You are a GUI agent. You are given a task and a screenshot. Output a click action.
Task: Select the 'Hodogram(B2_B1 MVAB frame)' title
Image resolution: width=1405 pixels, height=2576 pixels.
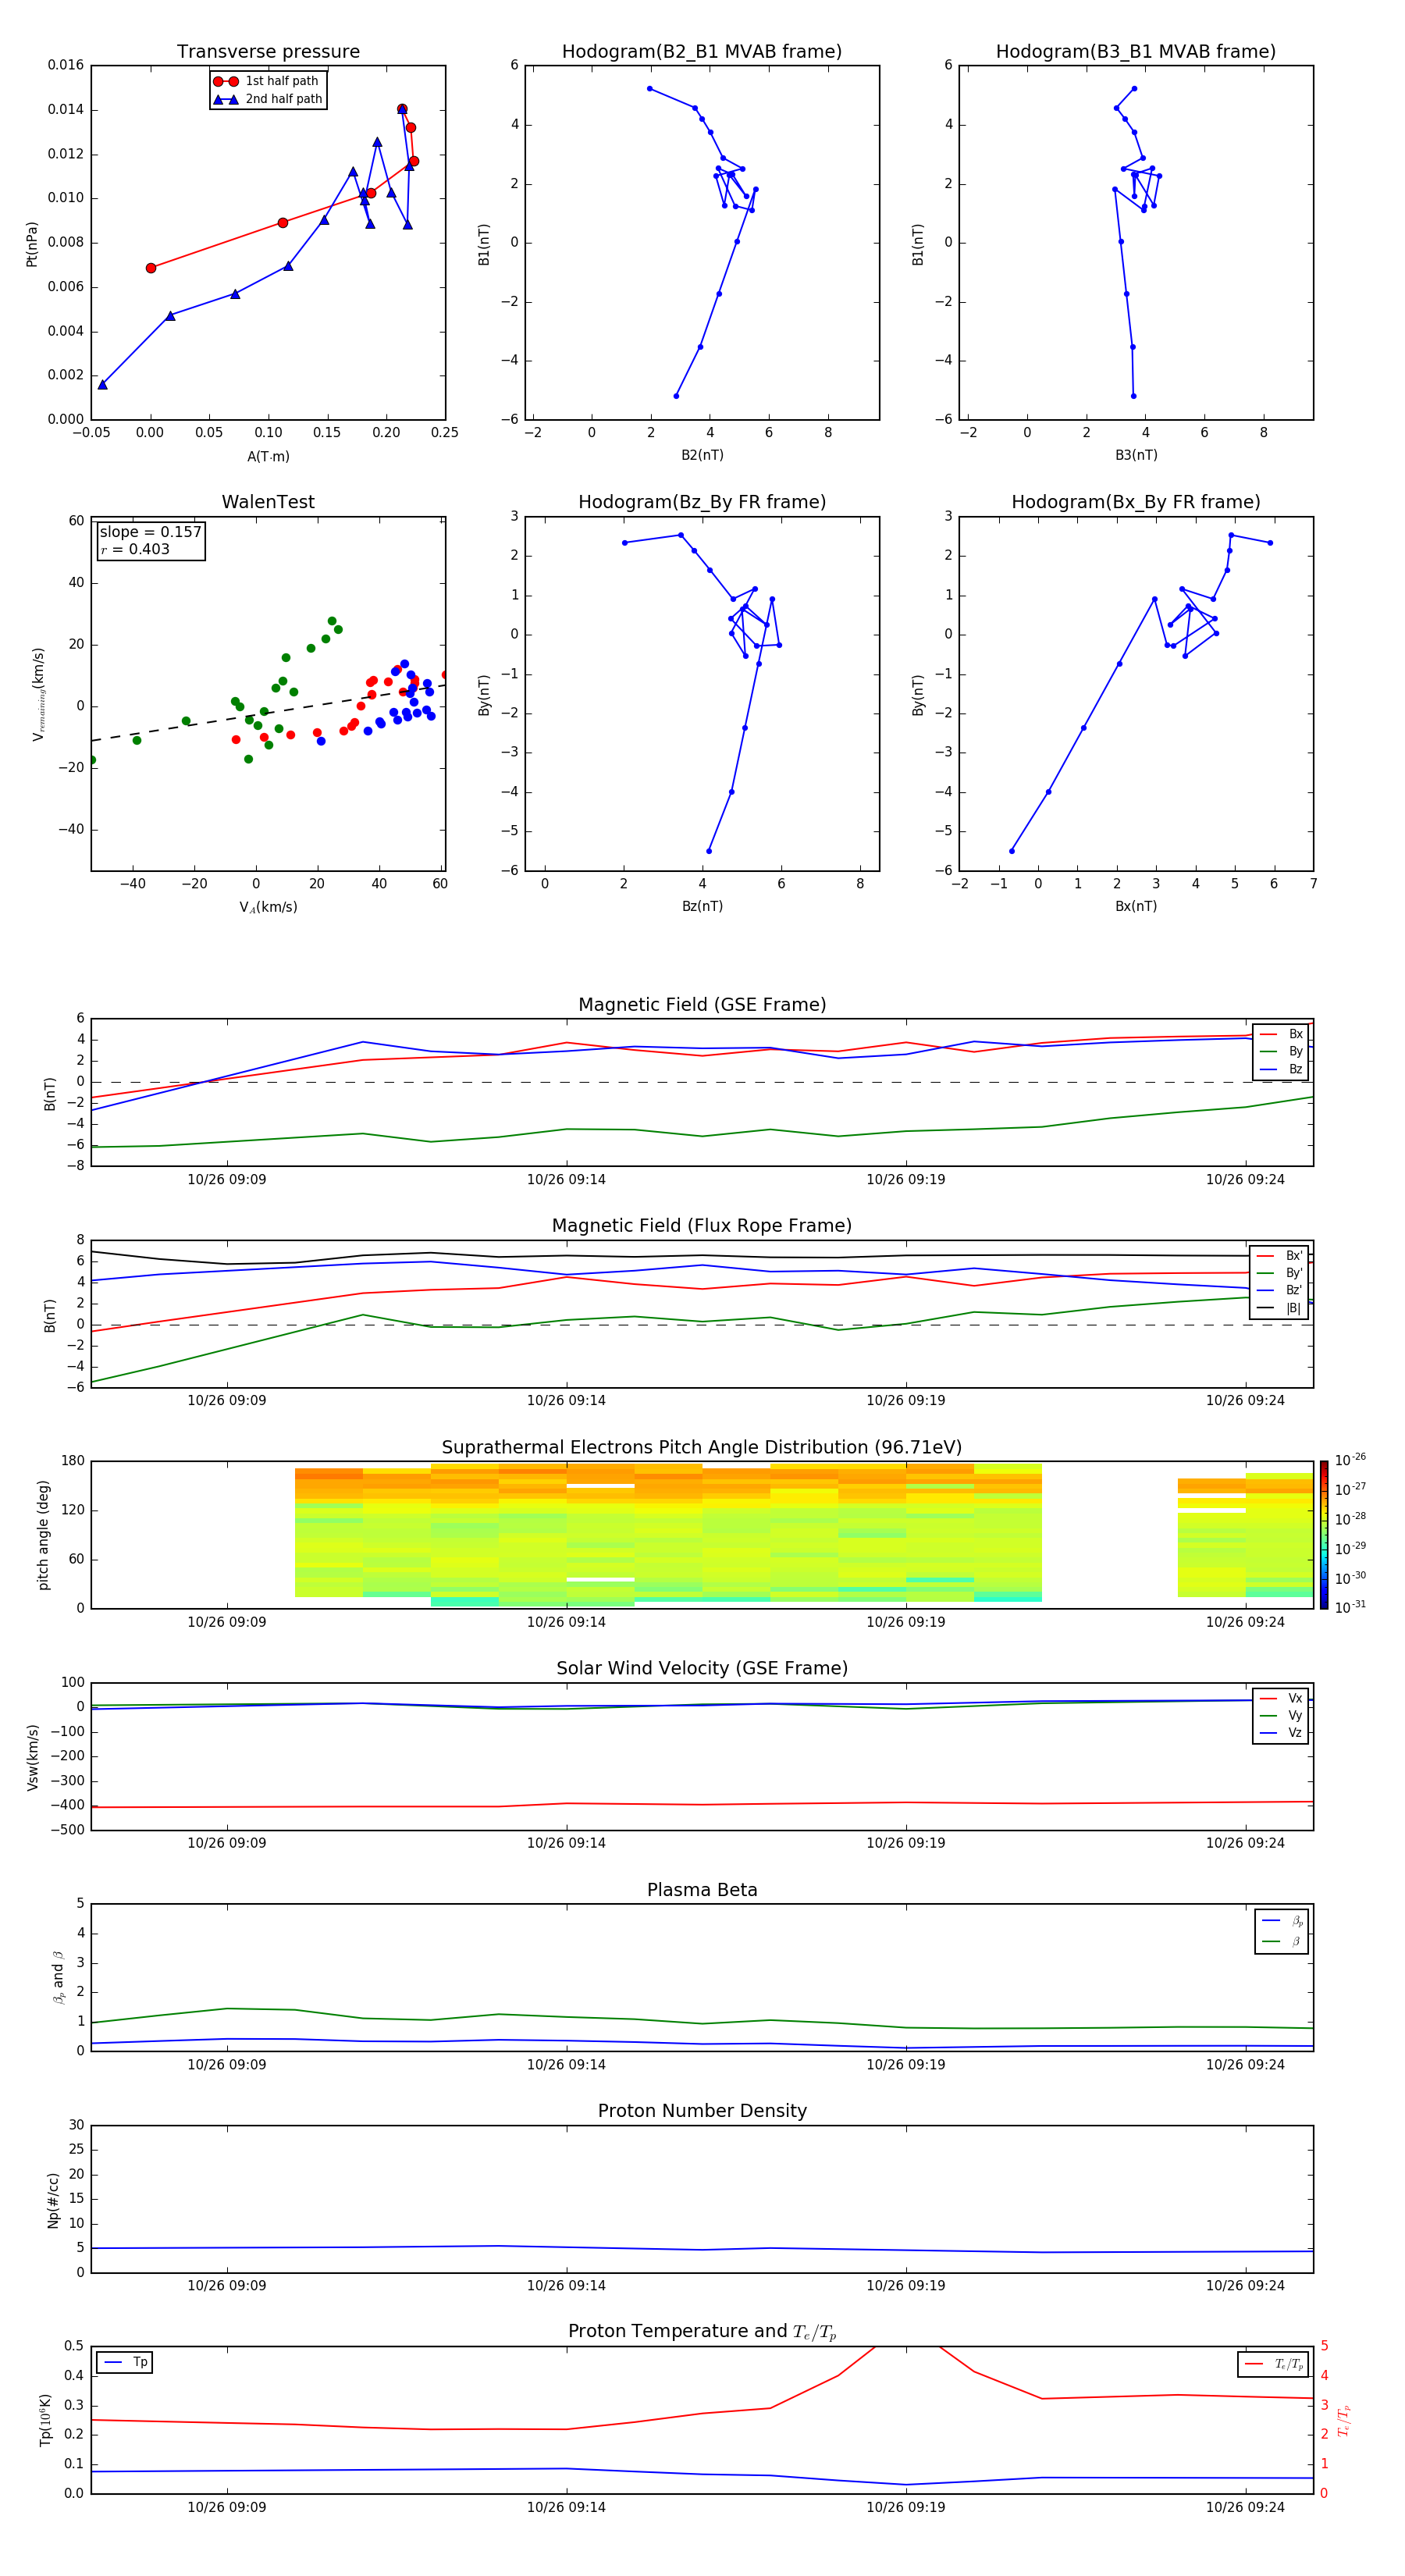click(x=702, y=52)
